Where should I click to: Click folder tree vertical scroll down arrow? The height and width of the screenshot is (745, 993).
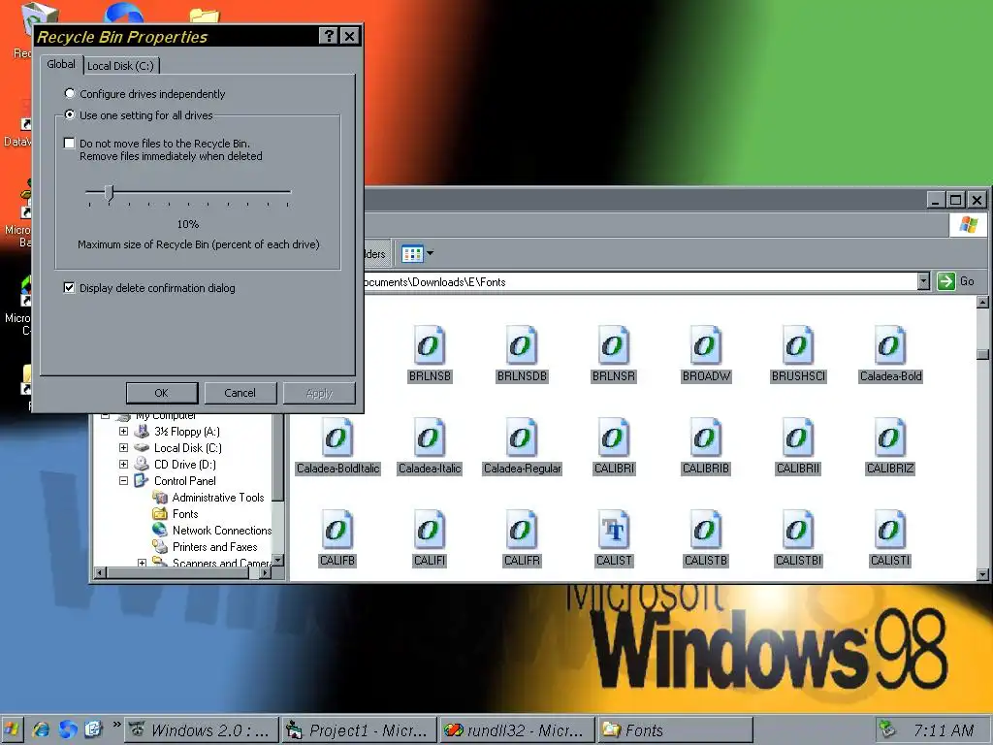(277, 561)
